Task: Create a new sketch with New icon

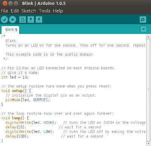Action: click(x=23, y=20)
